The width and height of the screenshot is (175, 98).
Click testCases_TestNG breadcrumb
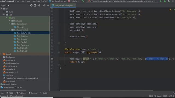pyautogui.click(x=39, y=1)
